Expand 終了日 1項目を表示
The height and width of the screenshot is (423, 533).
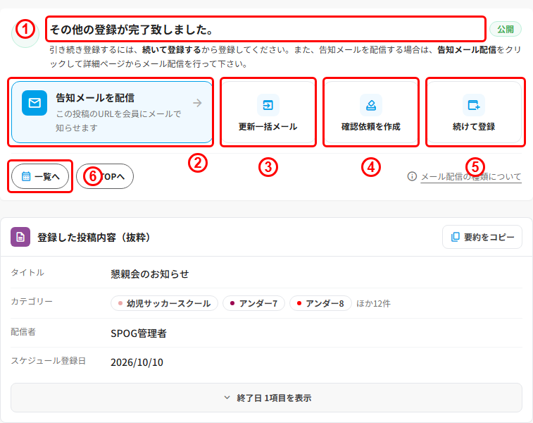266,398
